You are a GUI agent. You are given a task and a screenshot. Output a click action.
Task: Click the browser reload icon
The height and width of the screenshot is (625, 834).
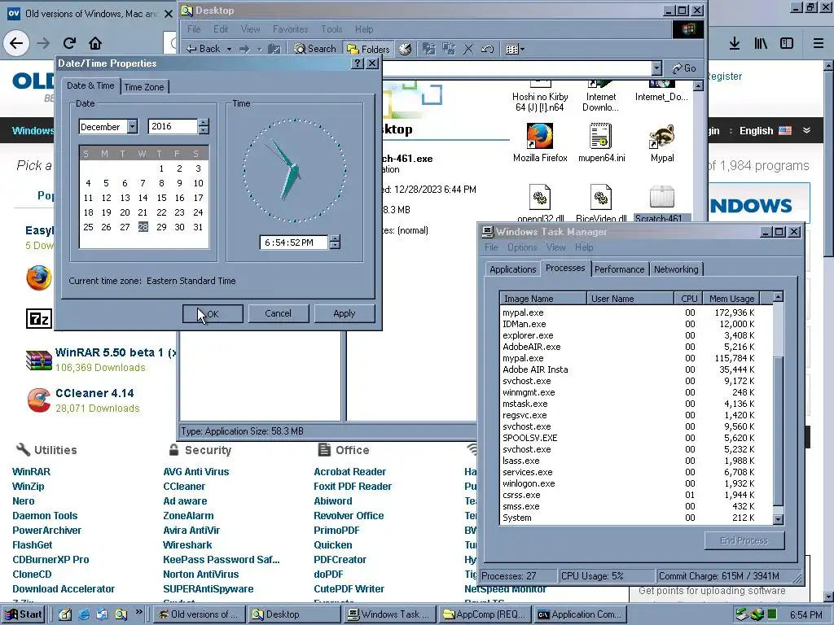pyautogui.click(x=69, y=43)
